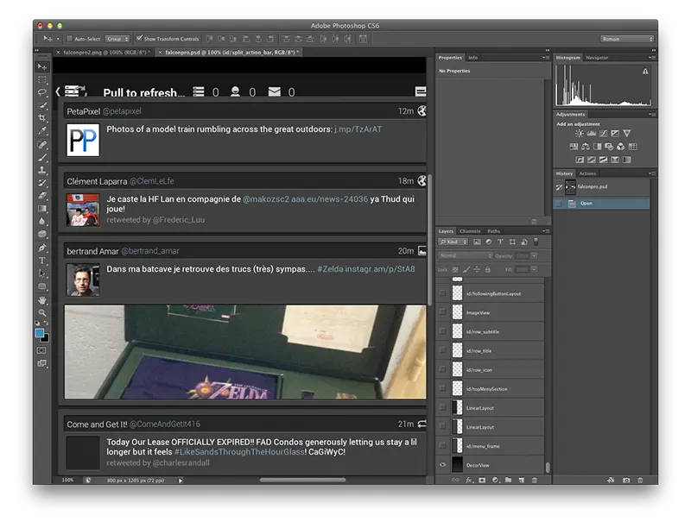Open the Opacity dropdown
This screenshot has height=528, width=691.
point(534,255)
